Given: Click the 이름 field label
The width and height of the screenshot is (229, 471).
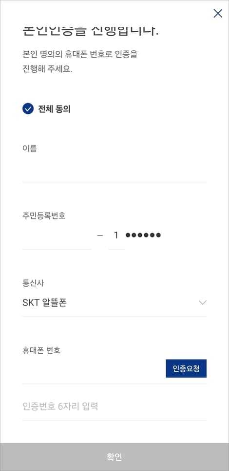Looking at the screenshot, I should (29, 149).
